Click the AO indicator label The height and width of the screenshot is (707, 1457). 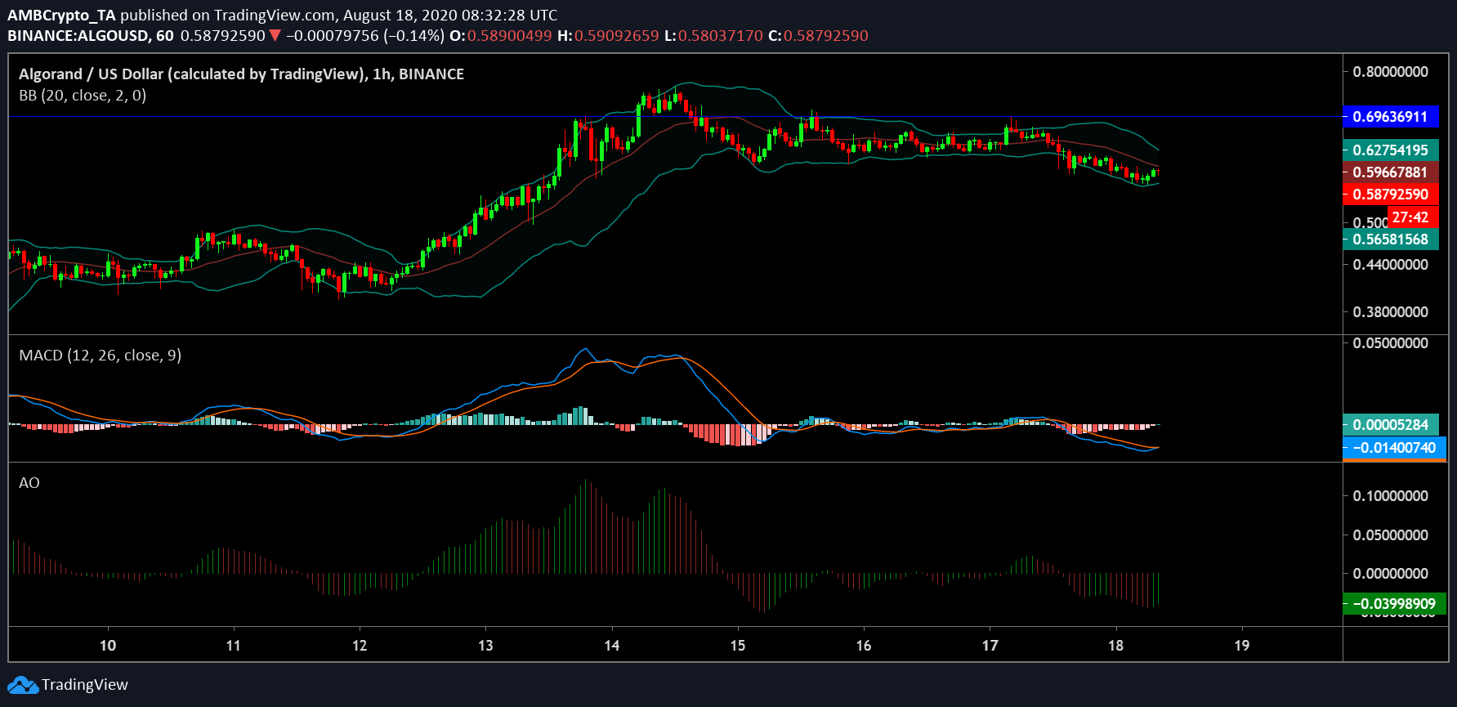[29, 483]
